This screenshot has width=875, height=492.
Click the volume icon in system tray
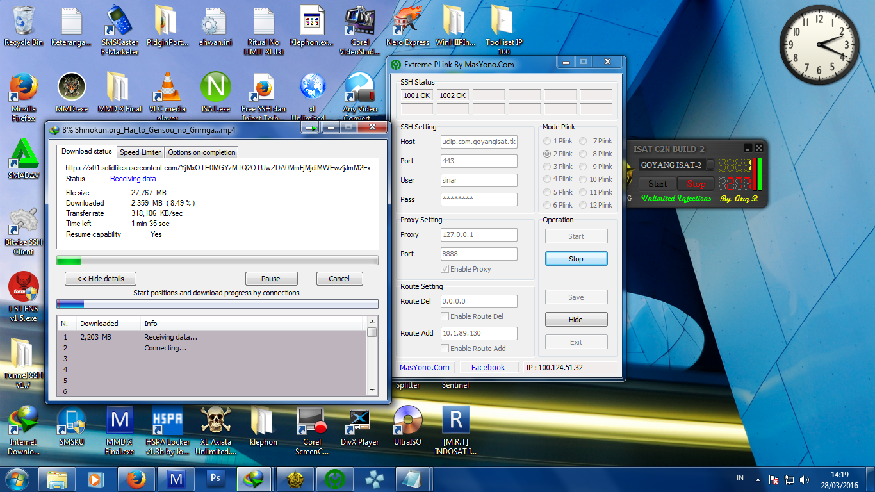pyautogui.click(x=804, y=479)
